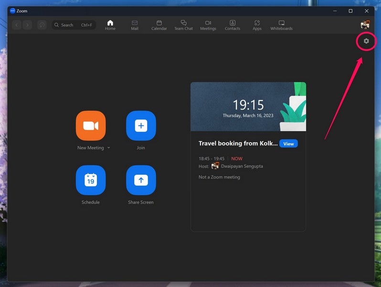Click the blue Join plus icon
Image resolution: width=381 pixels, height=287 pixels.
[141, 126]
